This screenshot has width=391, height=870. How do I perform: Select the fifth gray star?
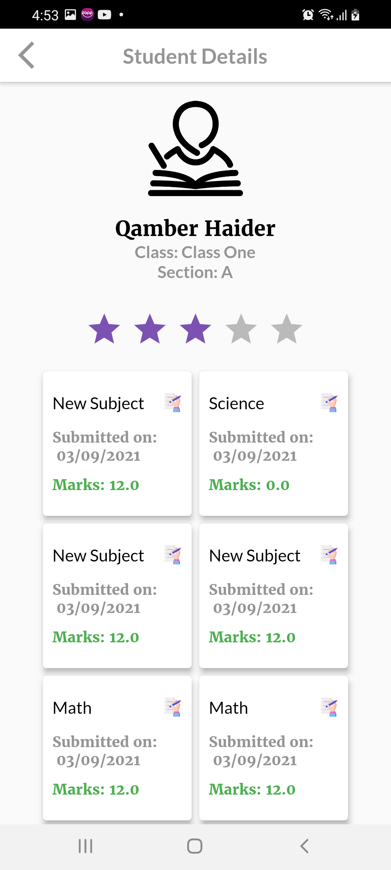287,329
